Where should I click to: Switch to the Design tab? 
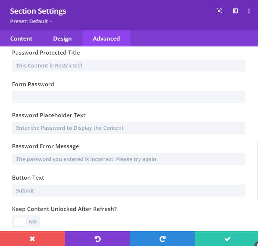62,38
